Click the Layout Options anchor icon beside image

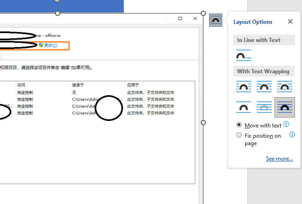click(216, 20)
